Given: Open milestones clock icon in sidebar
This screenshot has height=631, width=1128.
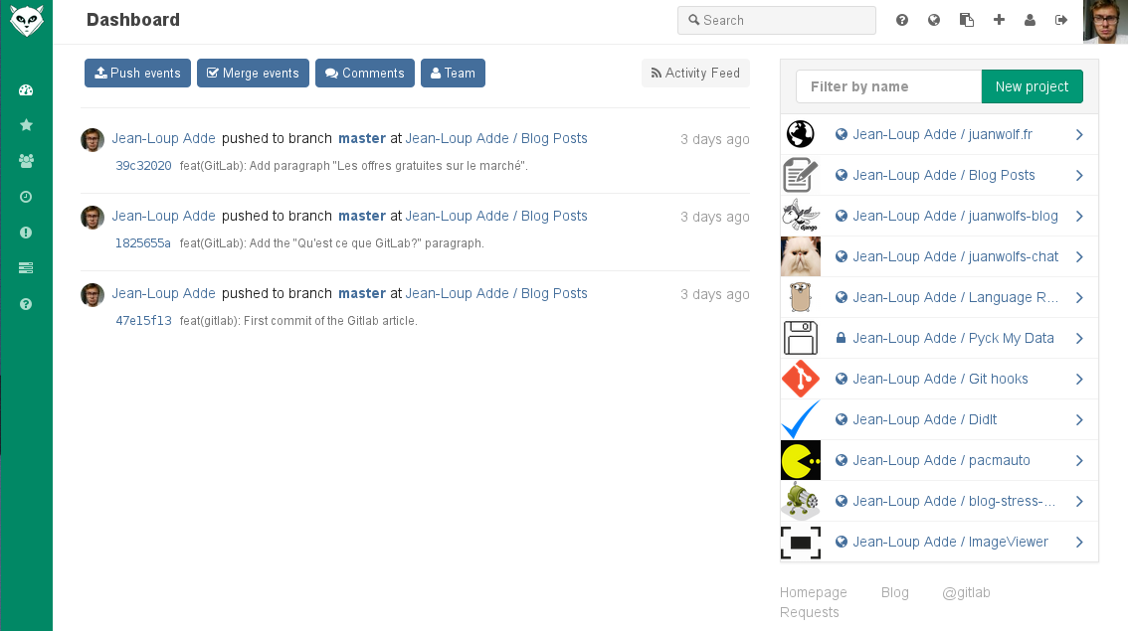Looking at the screenshot, I should 26,197.
